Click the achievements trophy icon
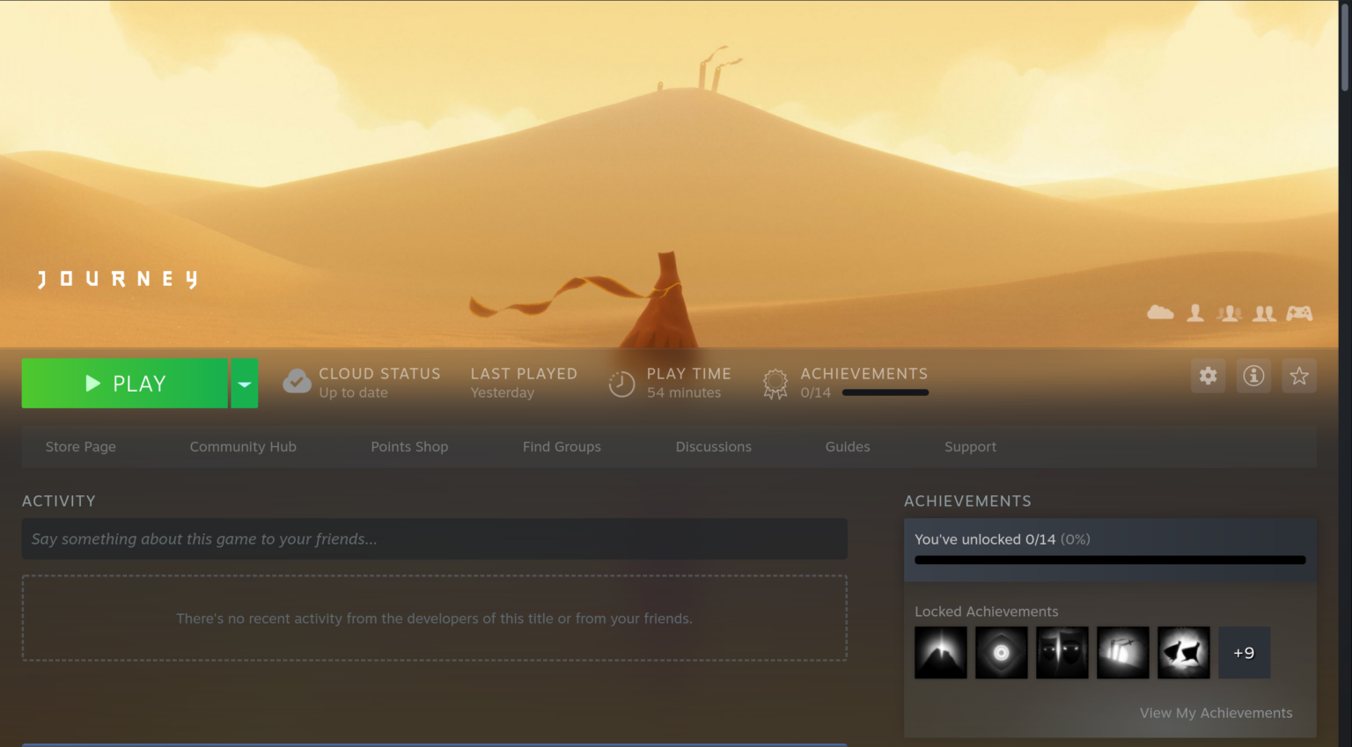Screen dimensions: 1352x747 775,383
